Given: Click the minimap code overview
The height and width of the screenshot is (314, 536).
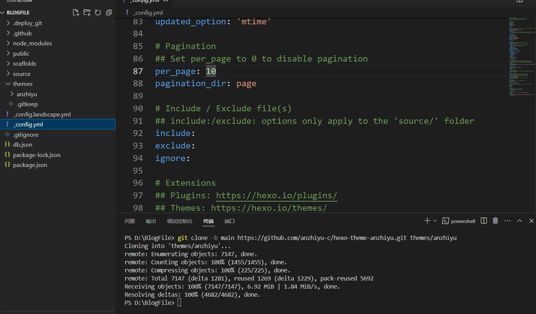Looking at the screenshot, I should (521, 55).
